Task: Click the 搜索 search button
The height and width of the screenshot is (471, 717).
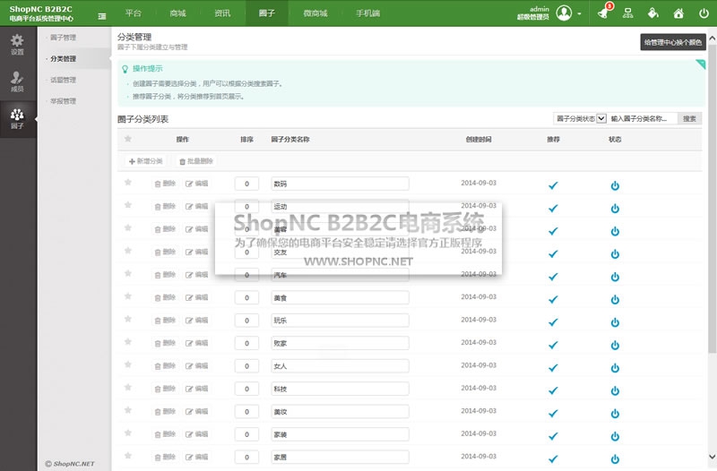Action: (689, 119)
